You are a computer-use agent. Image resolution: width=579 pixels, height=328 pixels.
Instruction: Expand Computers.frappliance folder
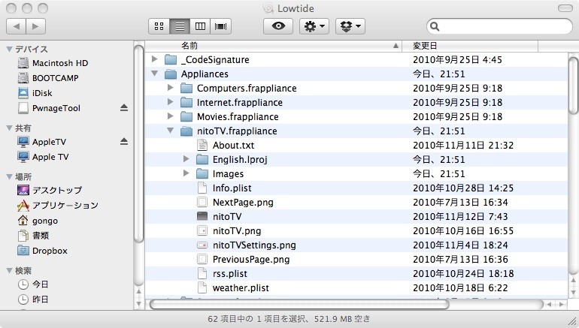170,88
